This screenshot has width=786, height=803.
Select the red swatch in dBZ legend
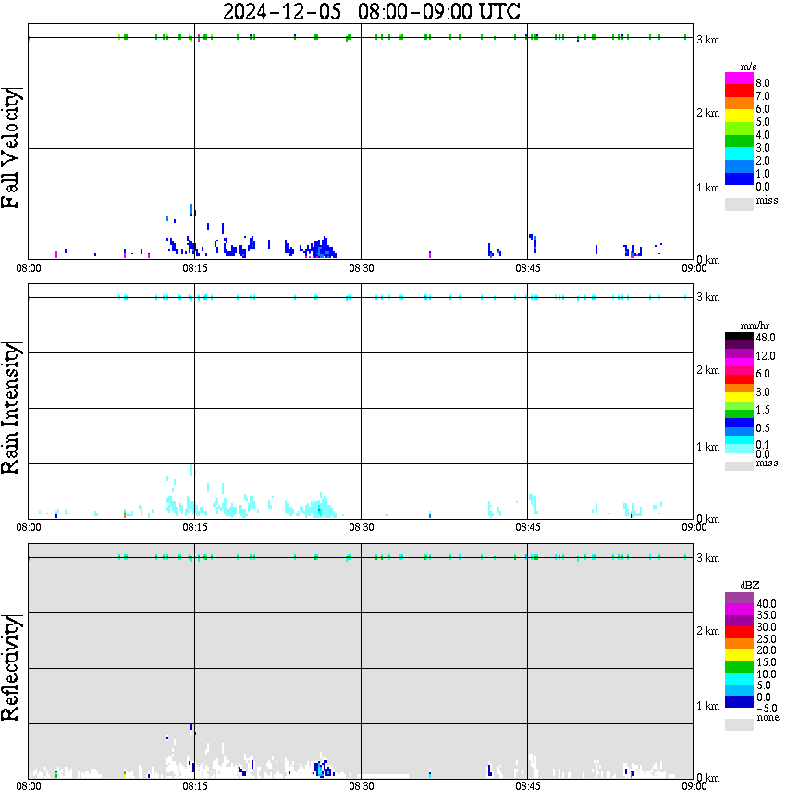pos(739,633)
